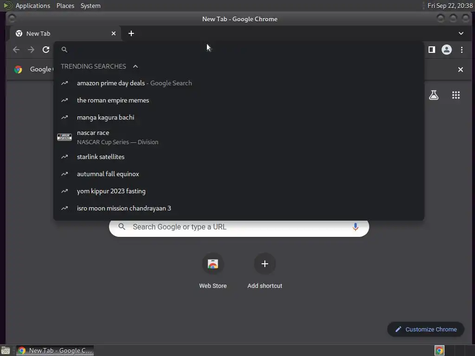
Task: Click the NASCAR Cup Series thumbnail
Action: tap(64, 137)
